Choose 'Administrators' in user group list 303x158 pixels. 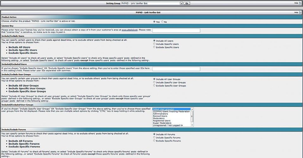pyautogui.click(x=172, y=114)
